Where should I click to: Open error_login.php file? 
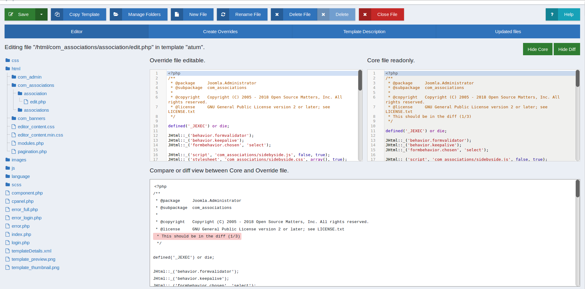(x=24, y=218)
